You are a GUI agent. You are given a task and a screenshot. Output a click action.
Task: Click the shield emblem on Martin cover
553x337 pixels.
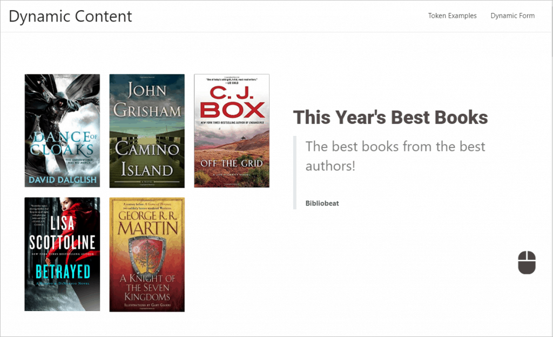pyautogui.click(x=147, y=255)
